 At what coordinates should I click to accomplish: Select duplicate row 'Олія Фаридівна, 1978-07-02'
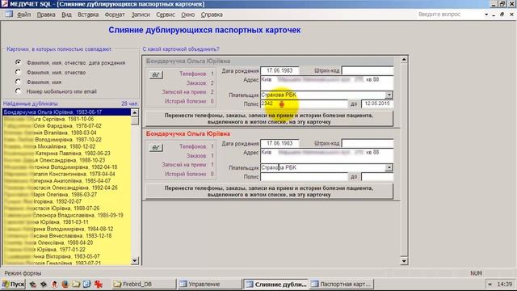point(67,126)
